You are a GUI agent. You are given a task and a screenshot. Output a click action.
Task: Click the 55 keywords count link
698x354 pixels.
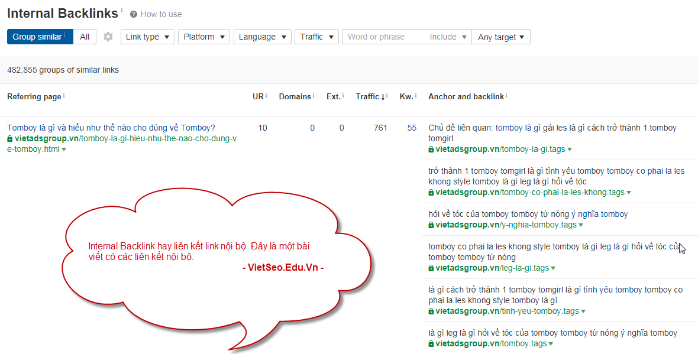click(412, 128)
